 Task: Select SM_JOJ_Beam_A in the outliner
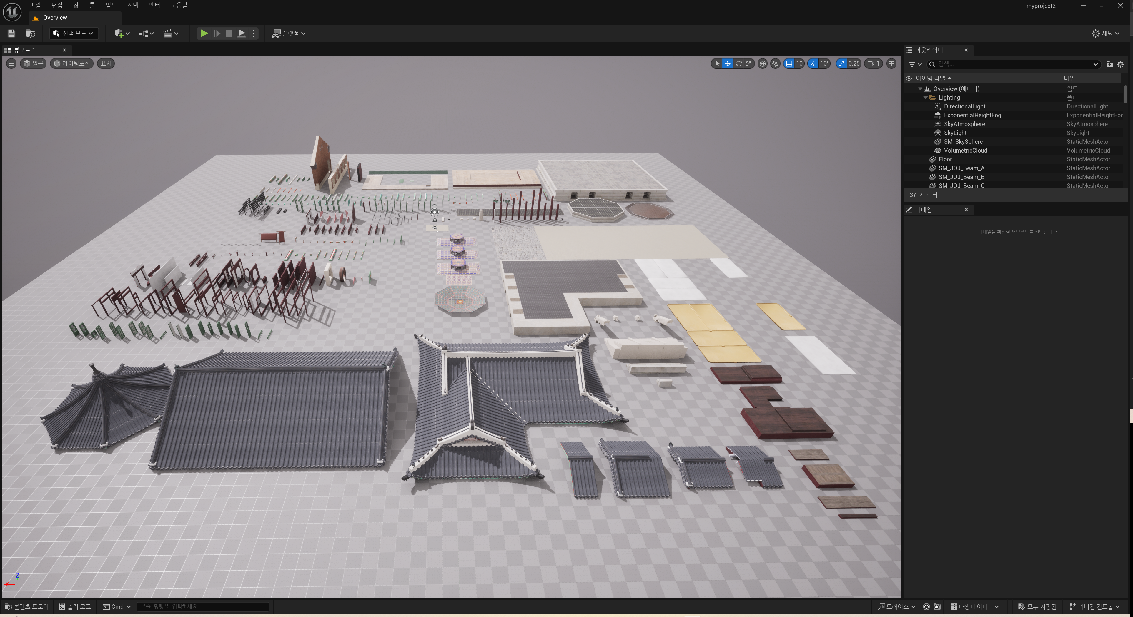[961, 168]
